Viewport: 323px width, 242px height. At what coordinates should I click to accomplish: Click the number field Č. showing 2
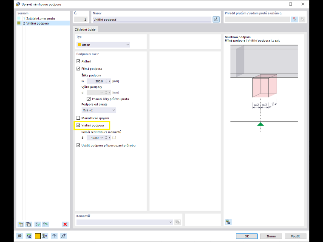point(81,20)
